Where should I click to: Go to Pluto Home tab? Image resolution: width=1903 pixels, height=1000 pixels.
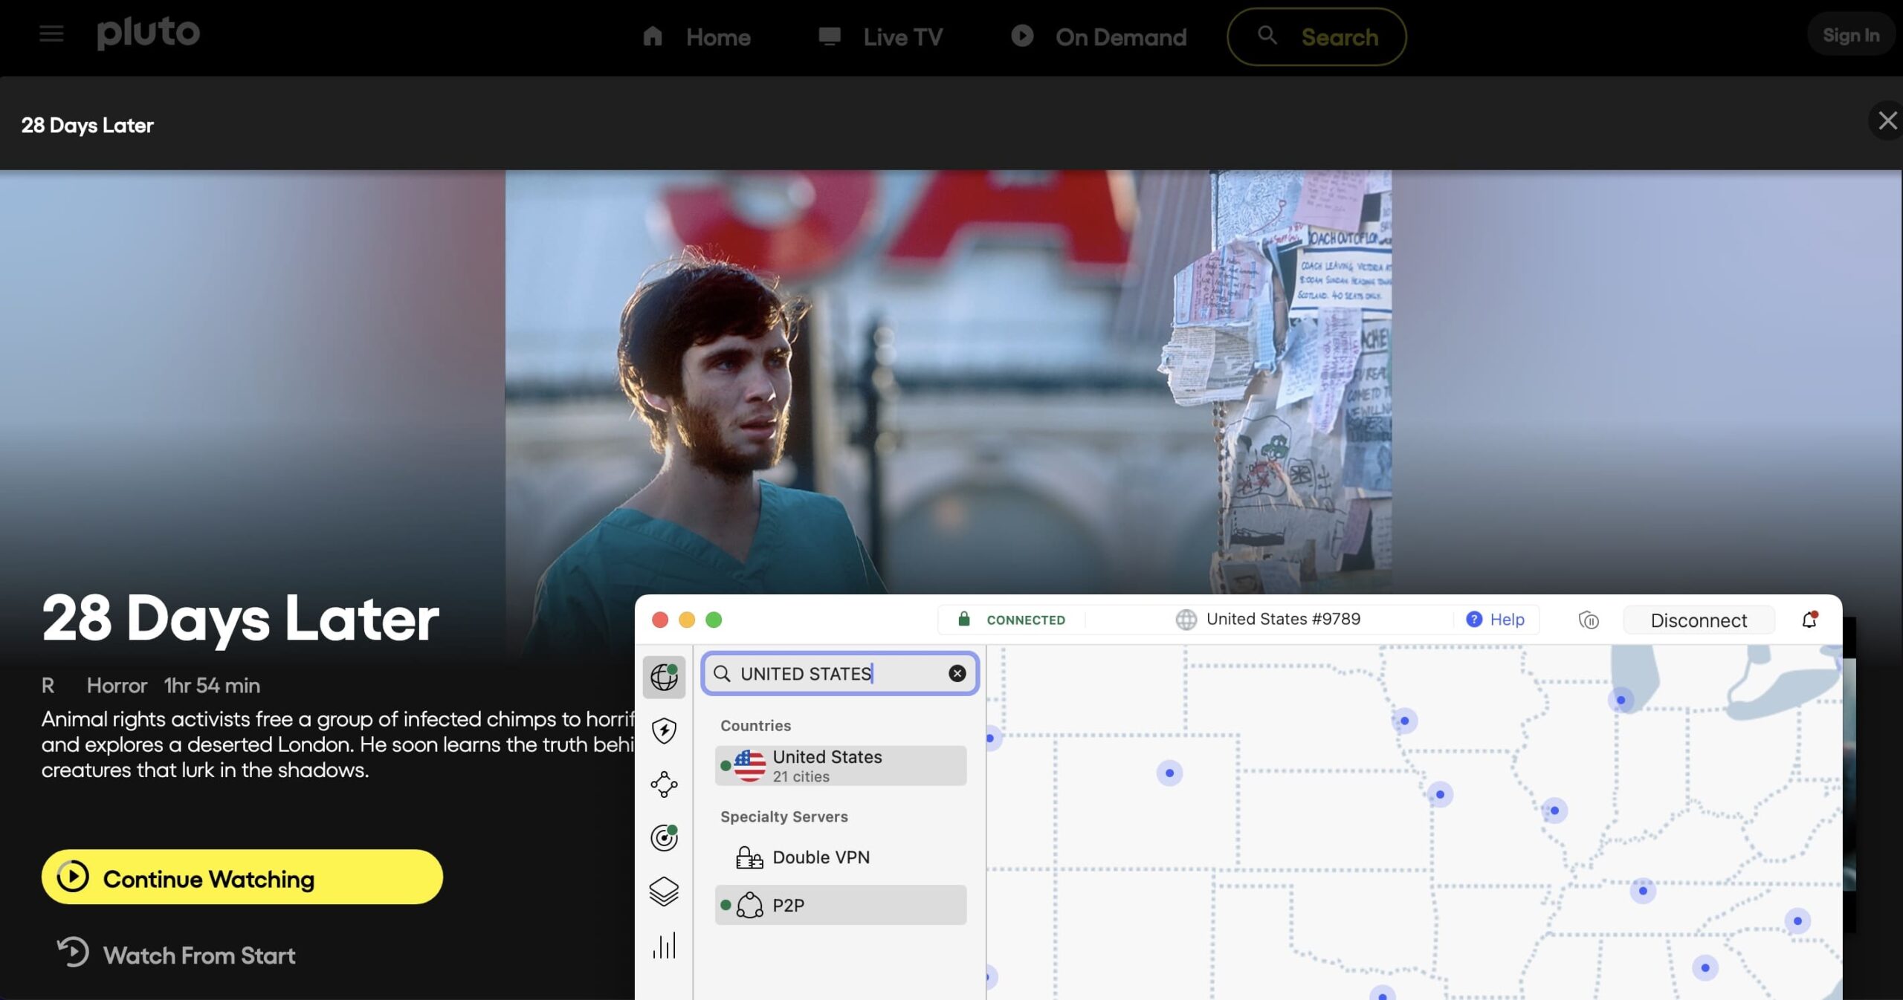click(x=697, y=37)
